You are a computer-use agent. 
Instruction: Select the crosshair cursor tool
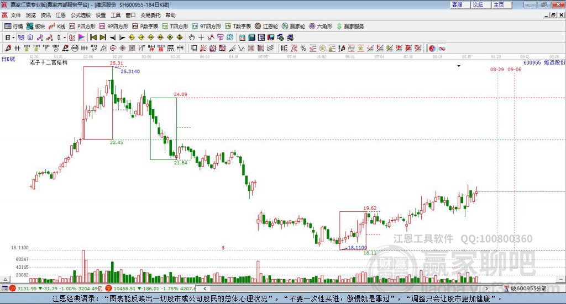coord(201,38)
